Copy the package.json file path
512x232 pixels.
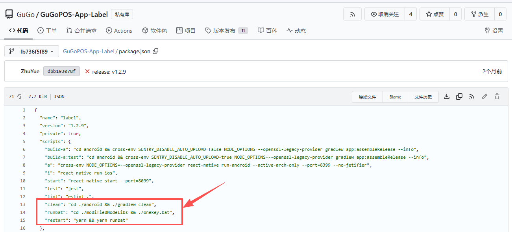click(x=155, y=51)
